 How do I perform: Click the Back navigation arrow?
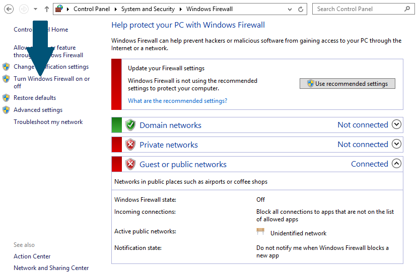pyautogui.click(x=9, y=9)
